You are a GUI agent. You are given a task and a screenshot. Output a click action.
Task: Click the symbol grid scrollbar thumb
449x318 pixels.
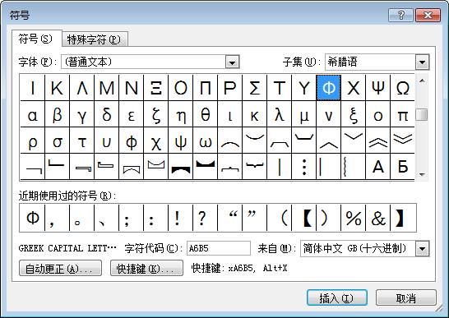click(x=422, y=115)
